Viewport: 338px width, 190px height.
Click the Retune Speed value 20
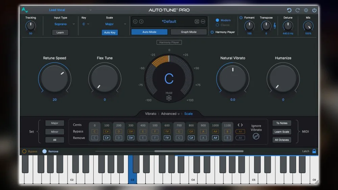(54, 100)
